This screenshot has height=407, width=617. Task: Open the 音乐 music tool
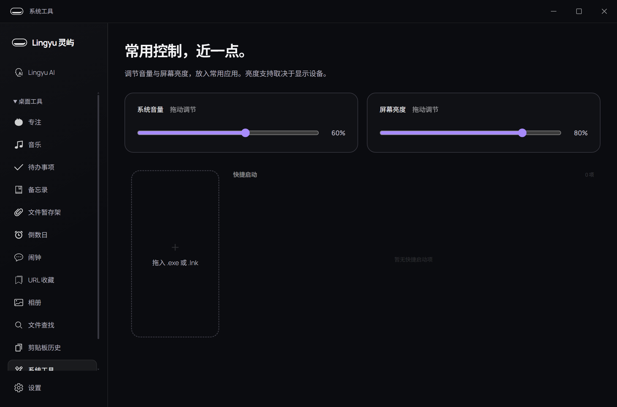(52, 145)
